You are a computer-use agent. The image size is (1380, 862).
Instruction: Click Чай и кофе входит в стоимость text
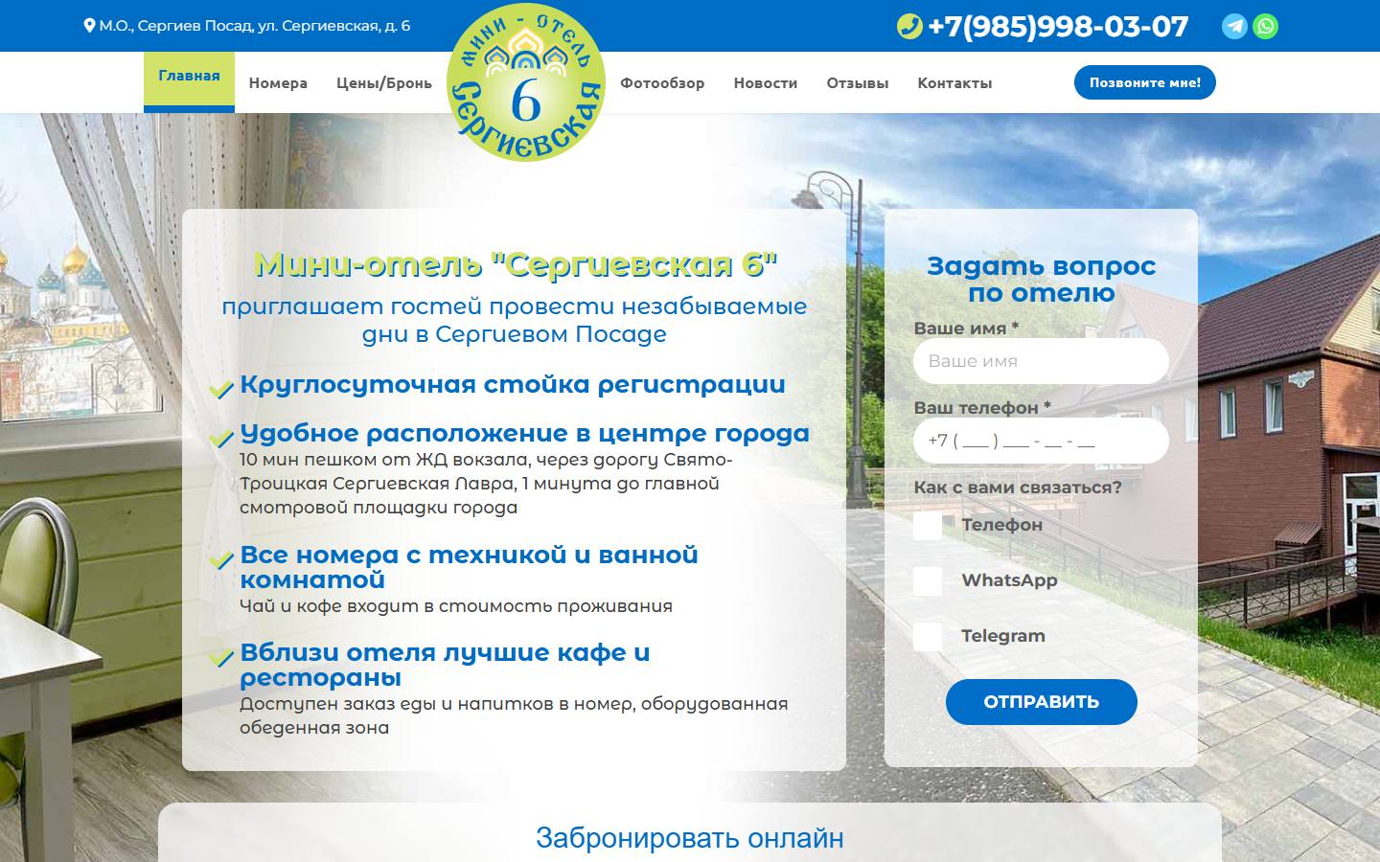(456, 606)
